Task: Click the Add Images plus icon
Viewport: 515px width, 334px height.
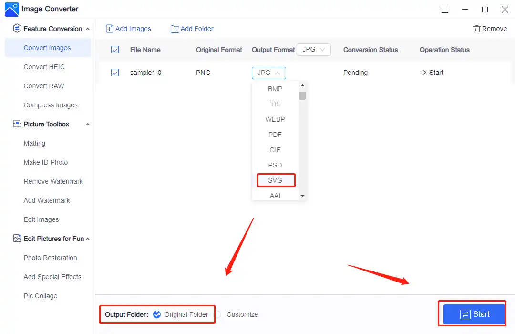Action: click(109, 29)
